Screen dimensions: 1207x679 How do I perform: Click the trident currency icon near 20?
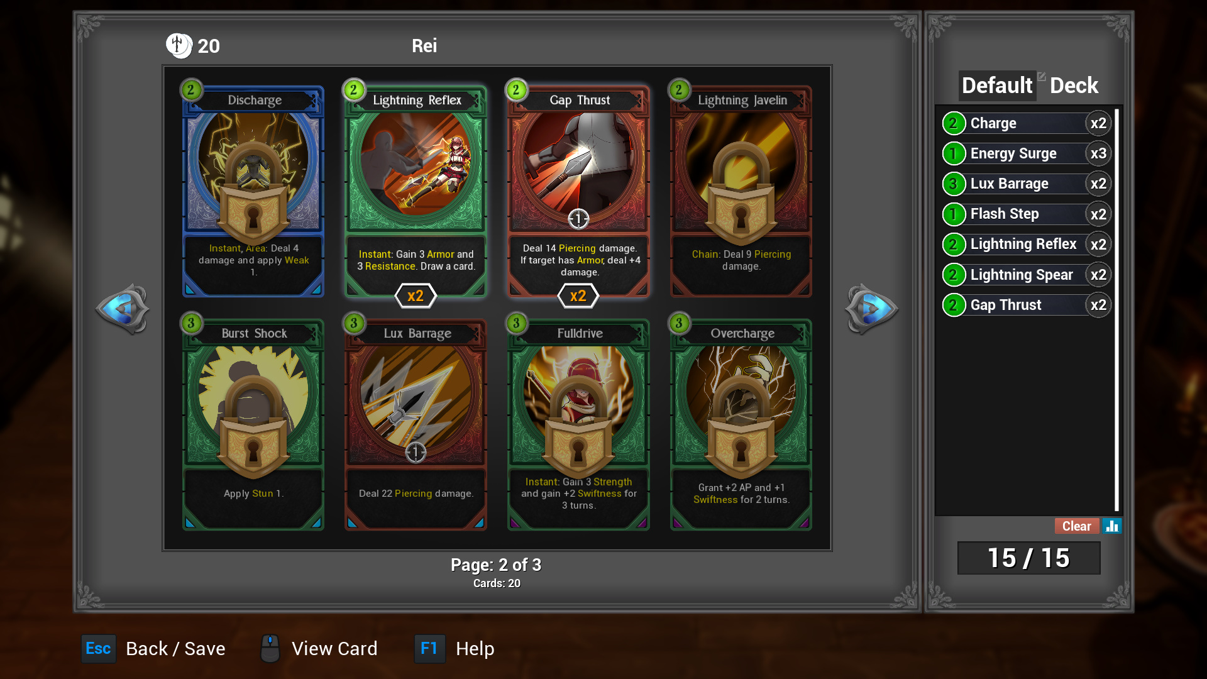pos(179,45)
